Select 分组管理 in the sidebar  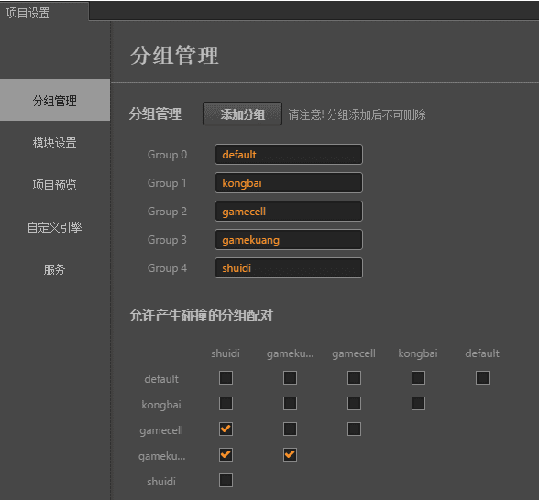tap(55, 100)
